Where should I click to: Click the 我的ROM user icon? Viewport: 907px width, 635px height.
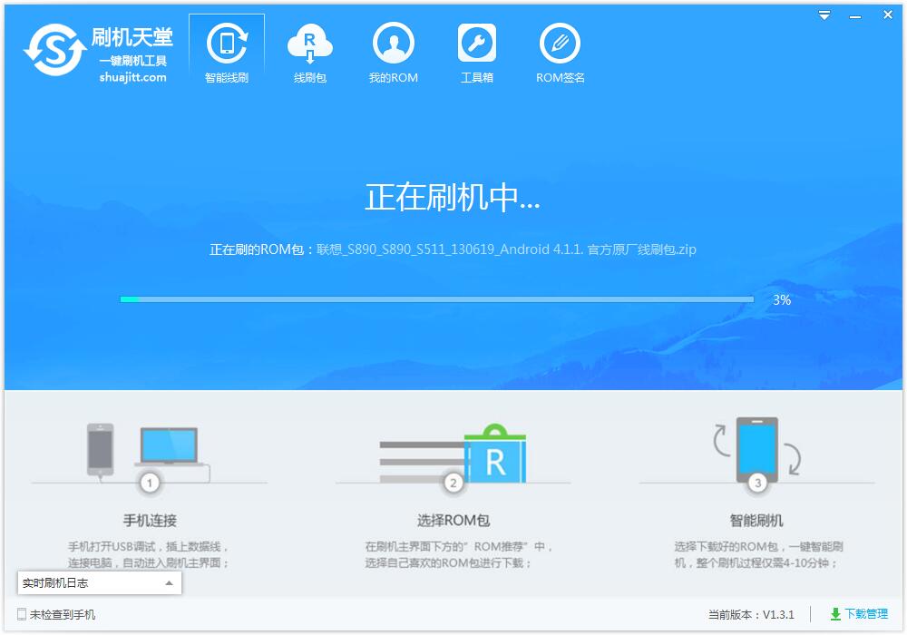393,44
